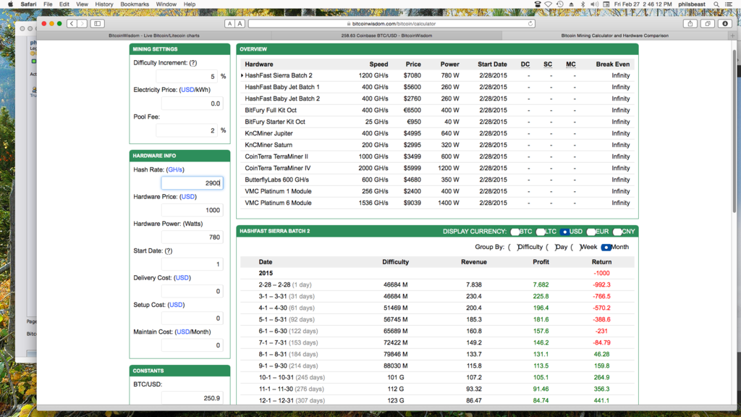Click the Time Machine icon in menu bar
741x417 pixels.
tap(560, 4)
